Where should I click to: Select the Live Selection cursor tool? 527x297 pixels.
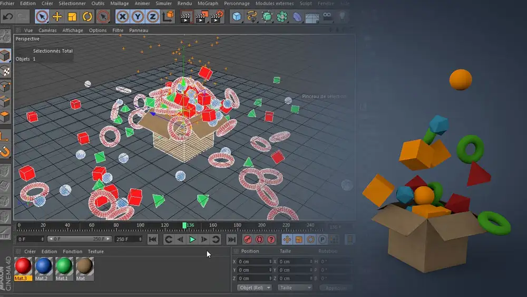[x=42, y=16]
